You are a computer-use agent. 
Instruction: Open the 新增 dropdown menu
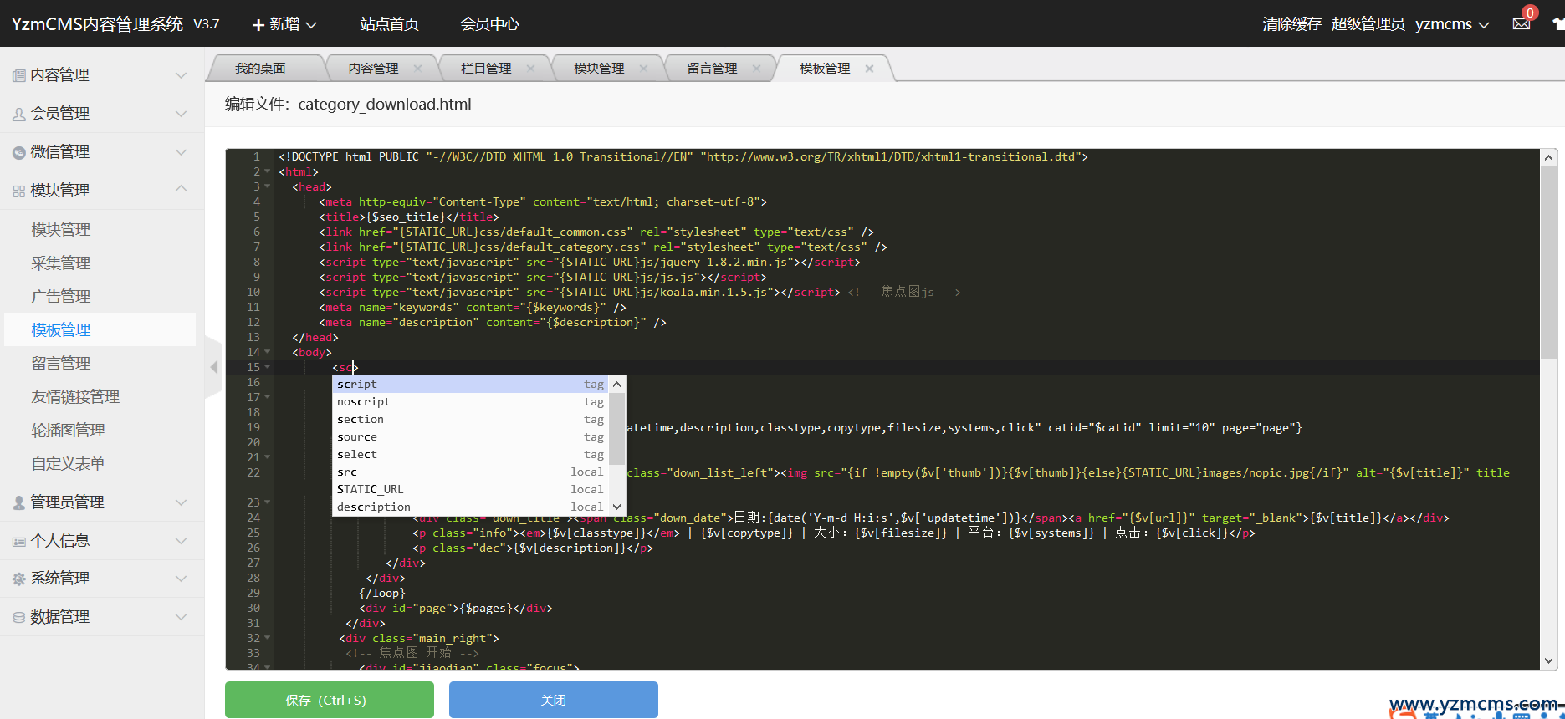coord(284,24)
